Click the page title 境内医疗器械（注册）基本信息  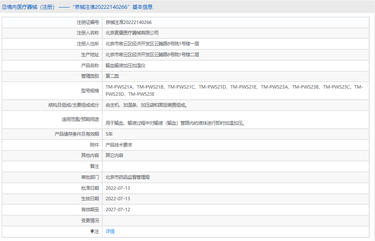(80, 7)
